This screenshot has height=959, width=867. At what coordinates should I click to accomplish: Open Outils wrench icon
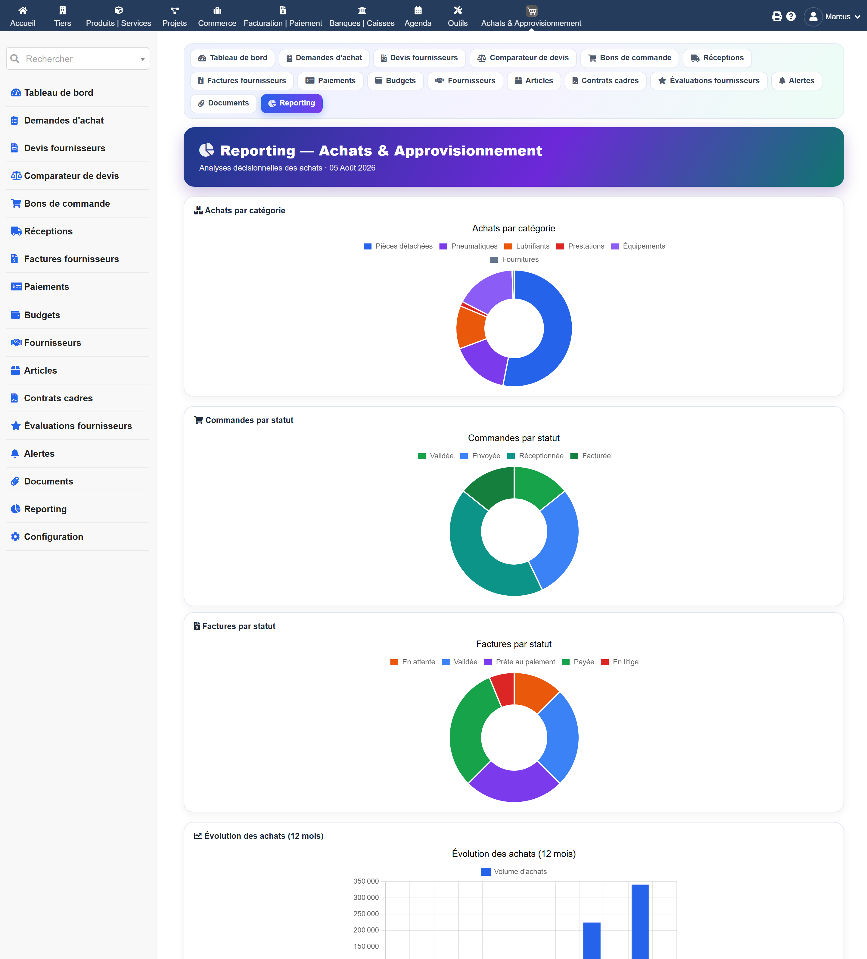coord(458,11)
